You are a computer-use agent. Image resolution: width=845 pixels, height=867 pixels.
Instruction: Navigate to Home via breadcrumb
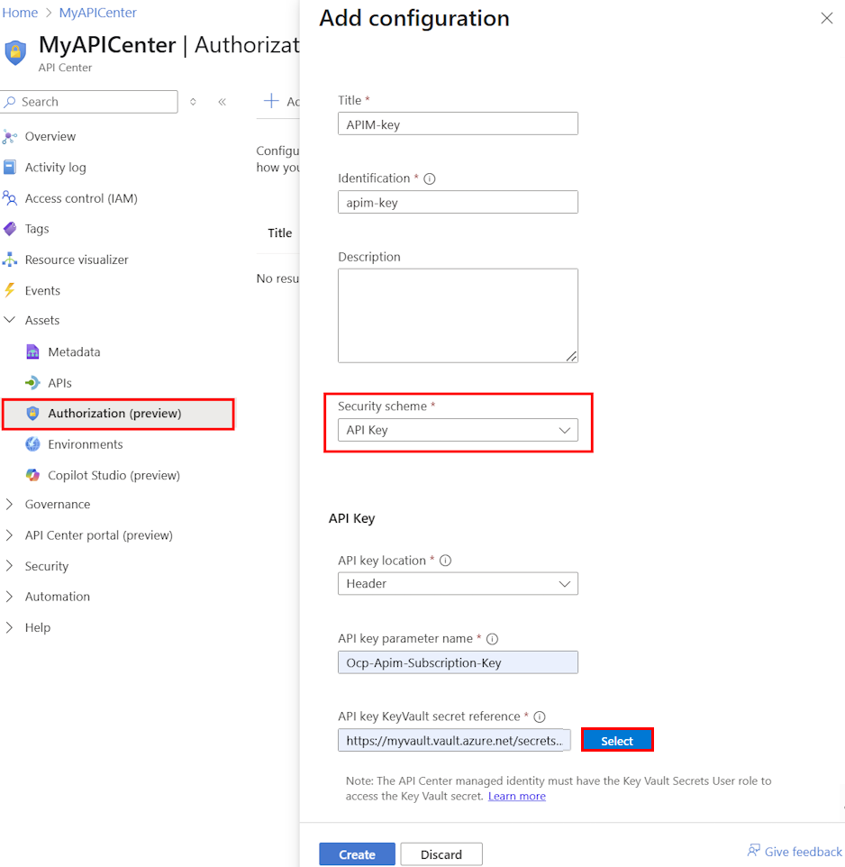click(20, 12)
